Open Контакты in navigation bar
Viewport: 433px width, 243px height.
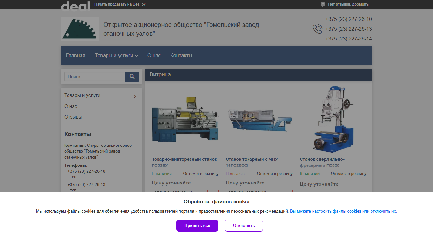tap(181, 56)
